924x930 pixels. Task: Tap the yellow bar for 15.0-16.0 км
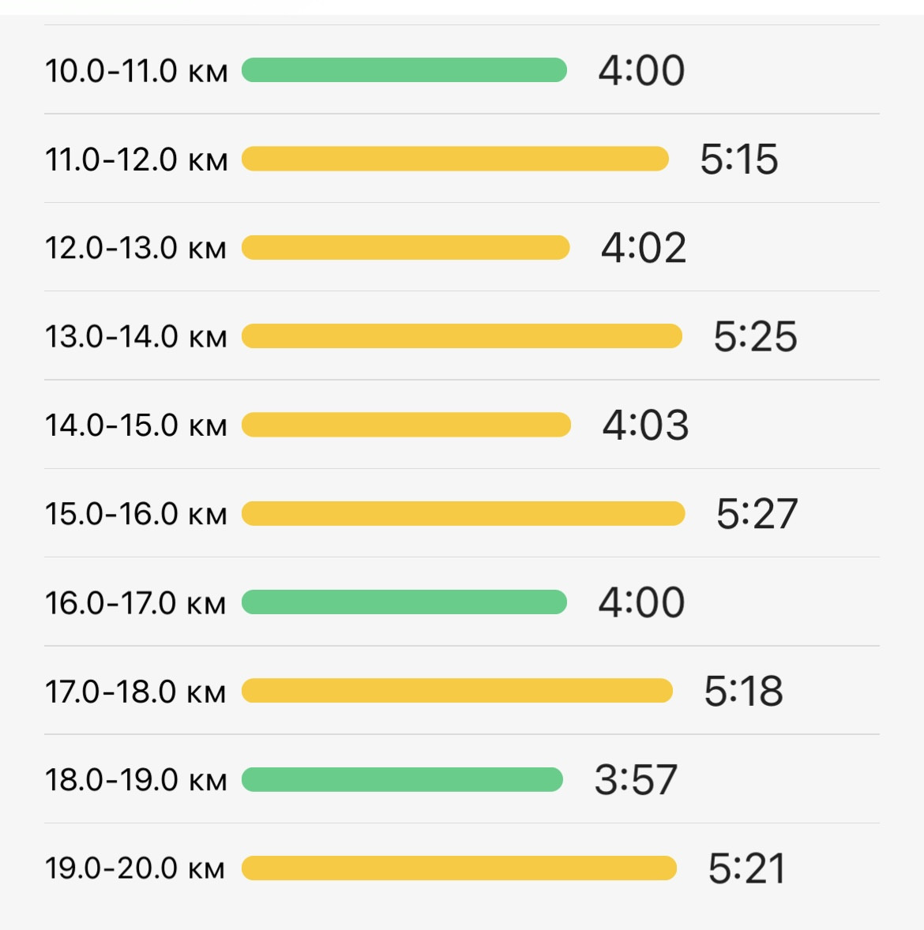click(x=464, y=514)
